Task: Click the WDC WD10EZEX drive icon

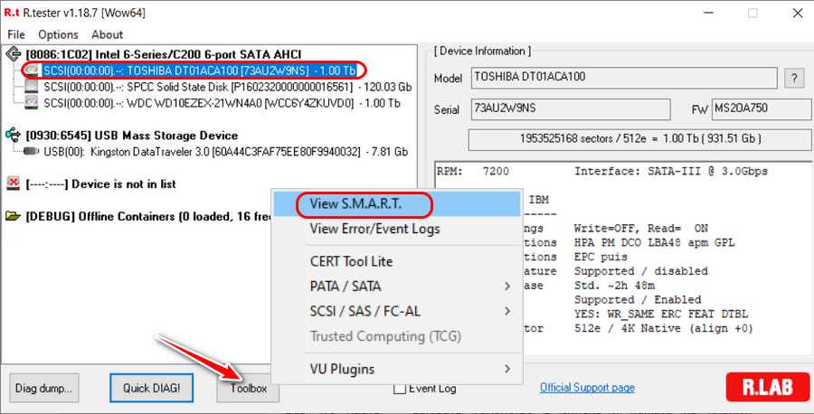Action: coord(33,103)
